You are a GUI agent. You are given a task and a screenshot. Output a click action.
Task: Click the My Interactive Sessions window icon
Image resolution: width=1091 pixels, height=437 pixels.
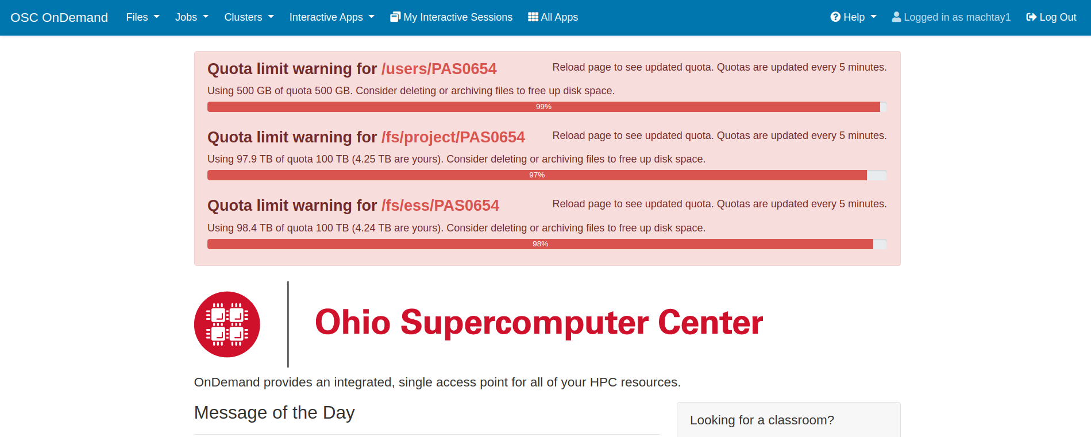[395, 17]
